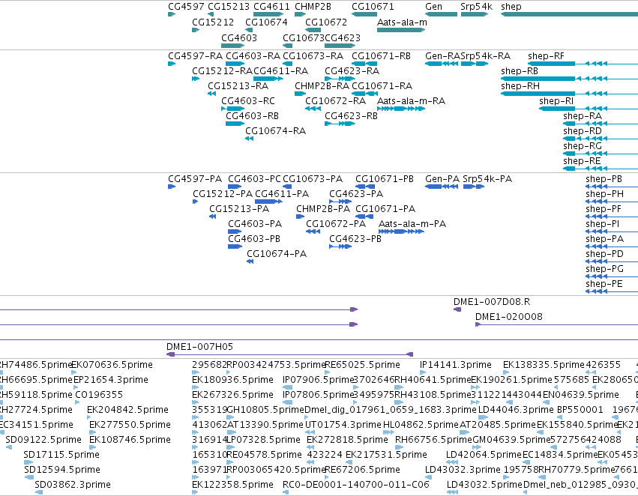Click the CHMP2B gene label

tap(313, 7)
